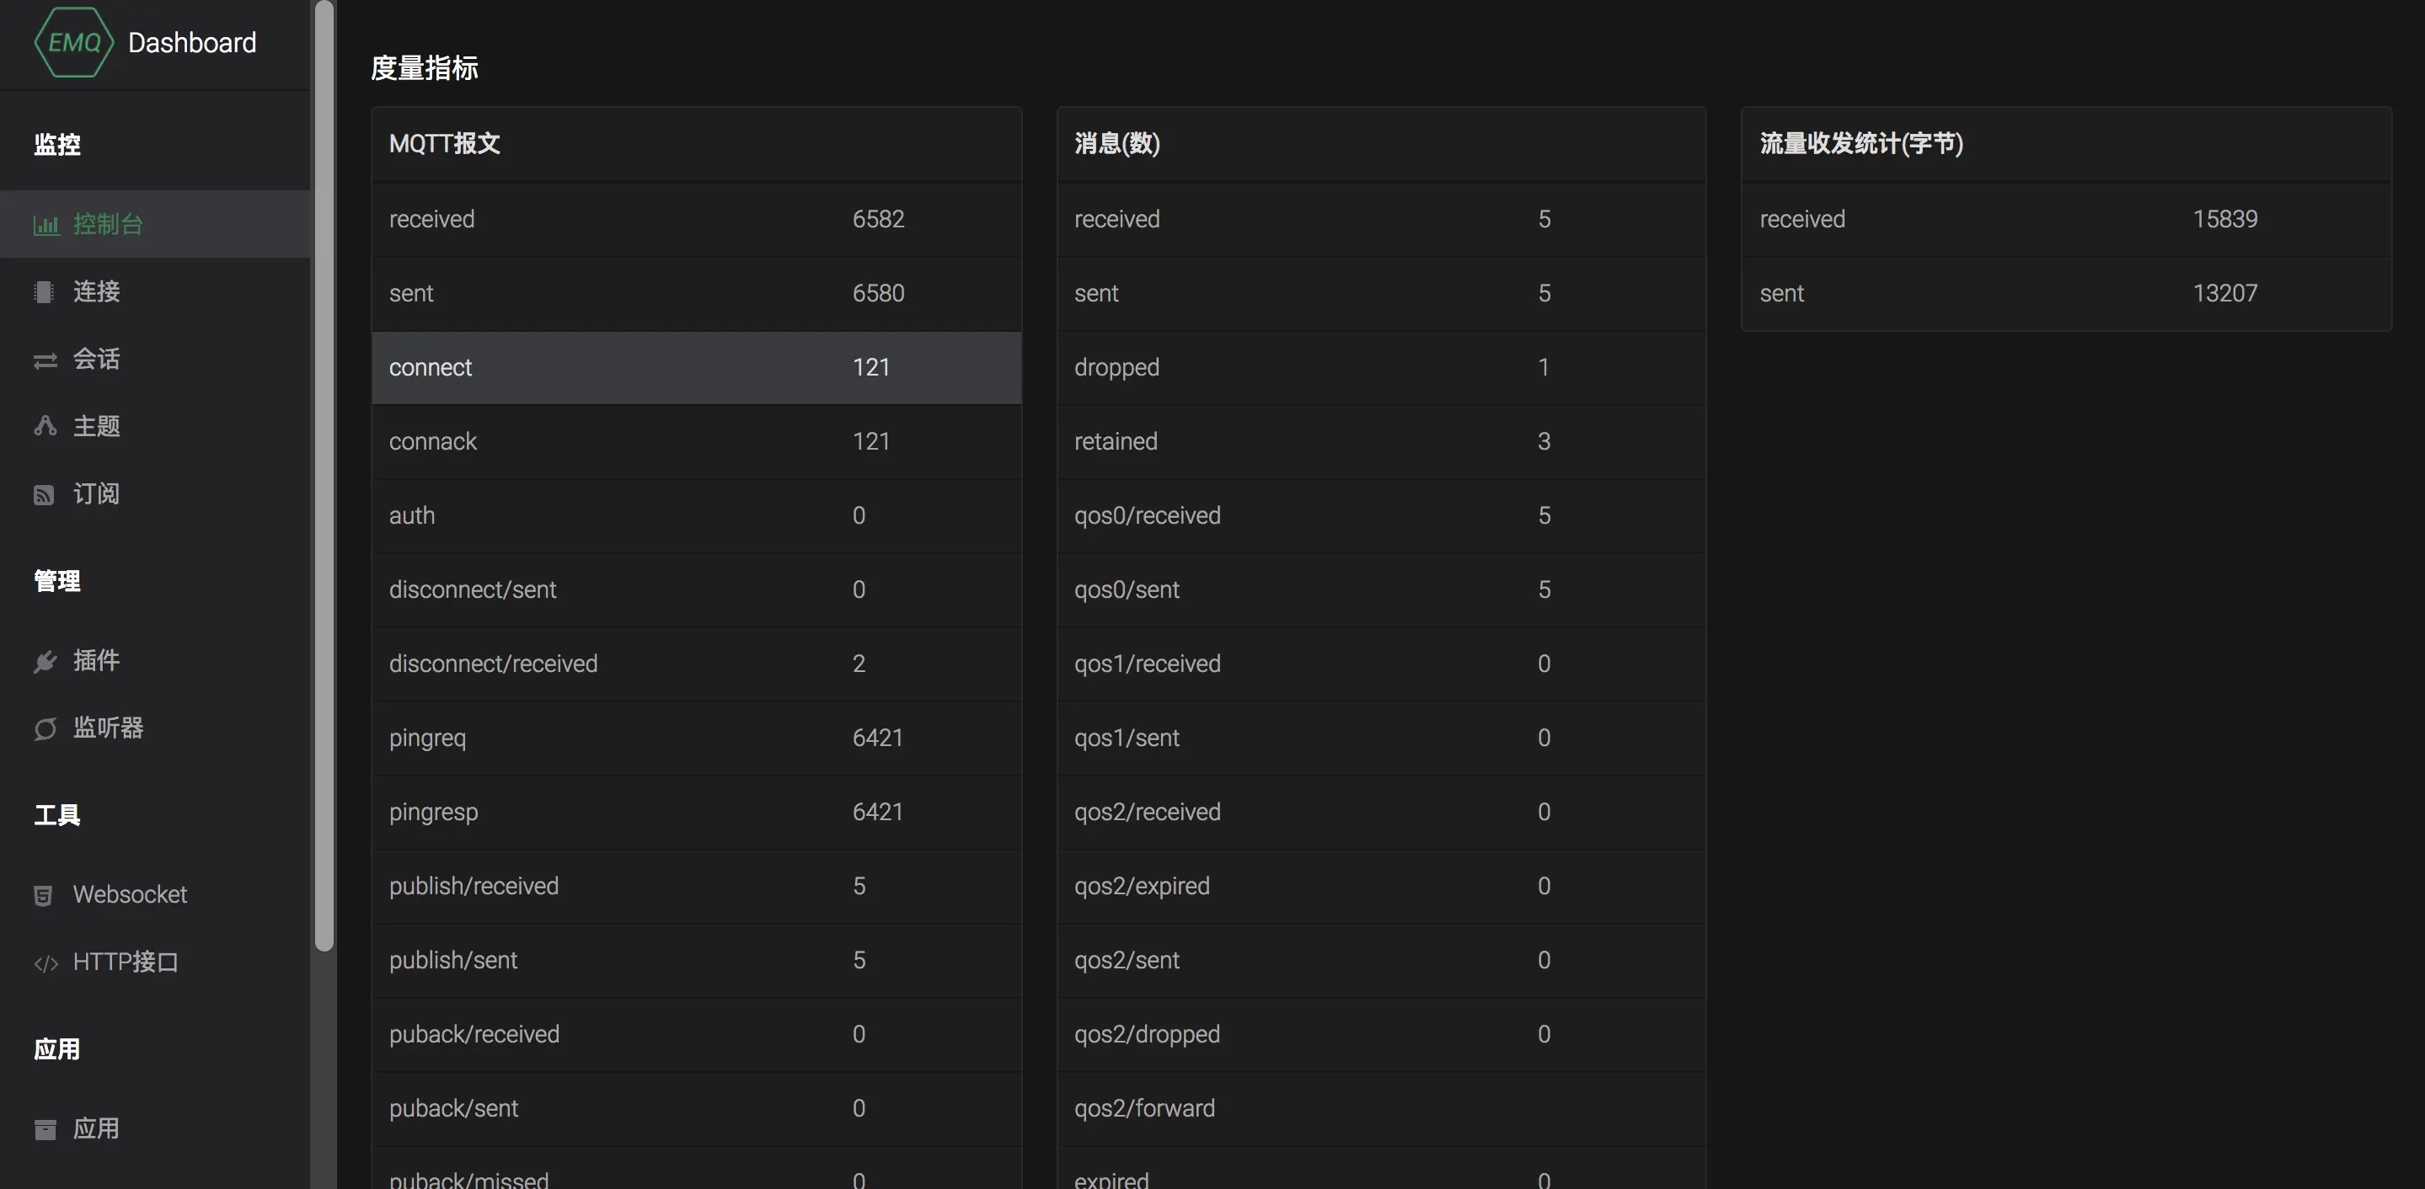Click the 会话 sessions arrows icon
The image size is (2425, 1189).
coord(46,360)
